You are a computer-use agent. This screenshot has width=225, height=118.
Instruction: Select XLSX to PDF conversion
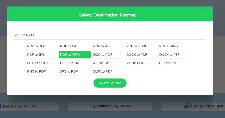click(108, 71)
